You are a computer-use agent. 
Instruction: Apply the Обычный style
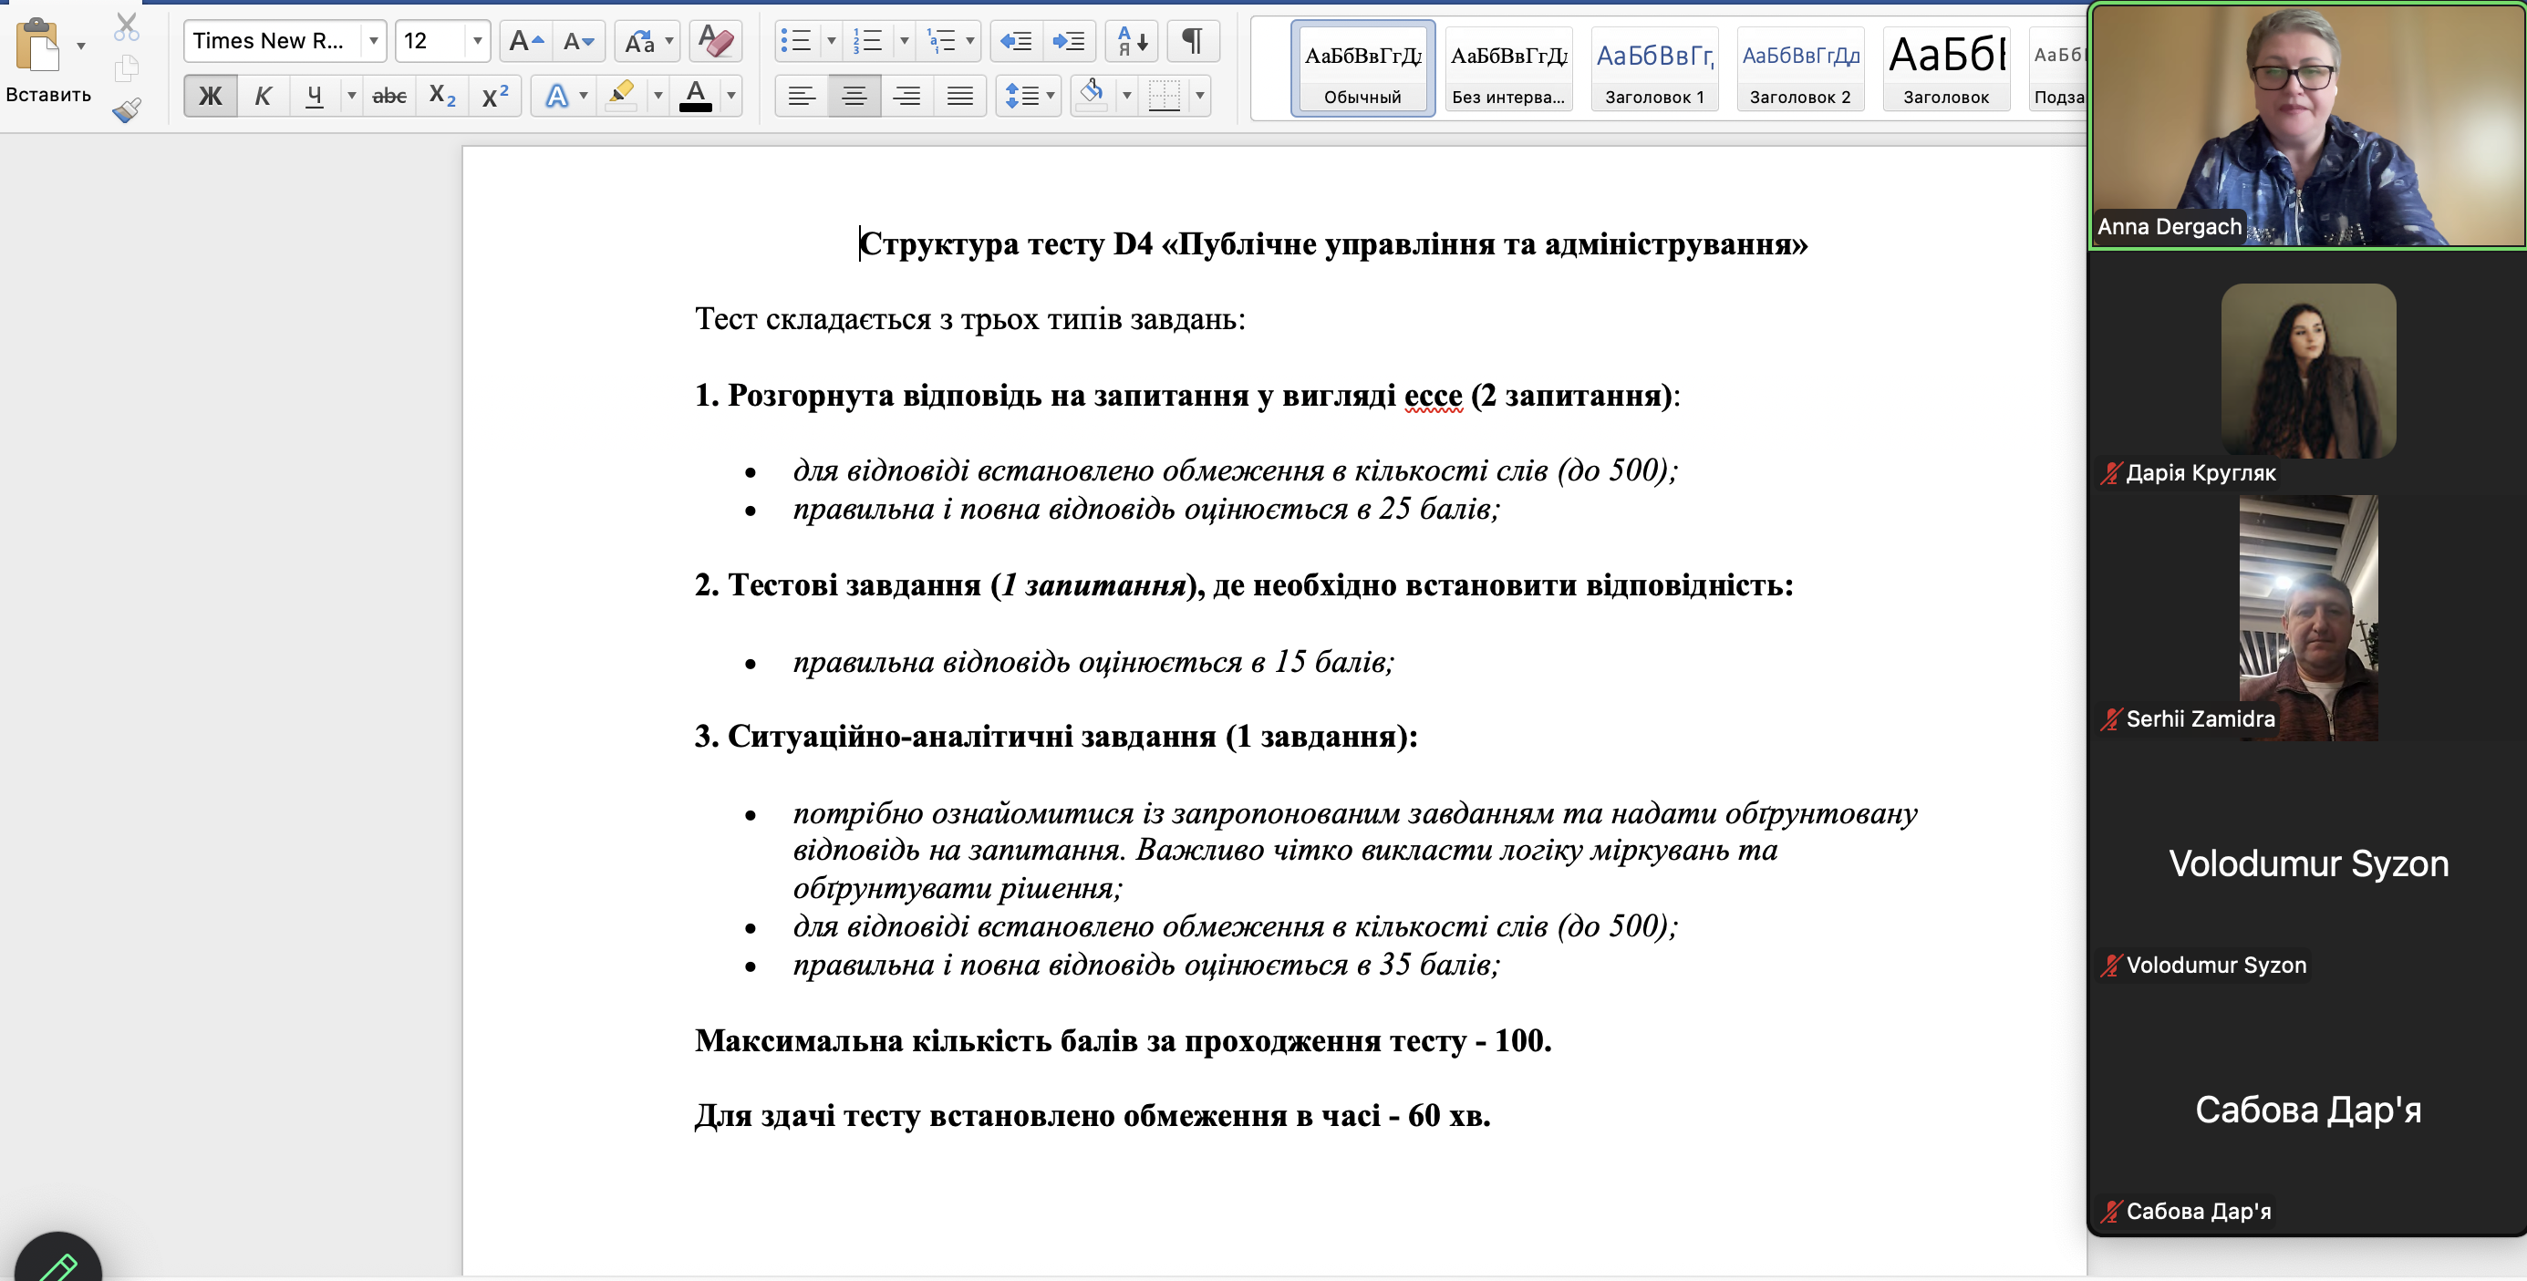click(x=1362, y=68)
